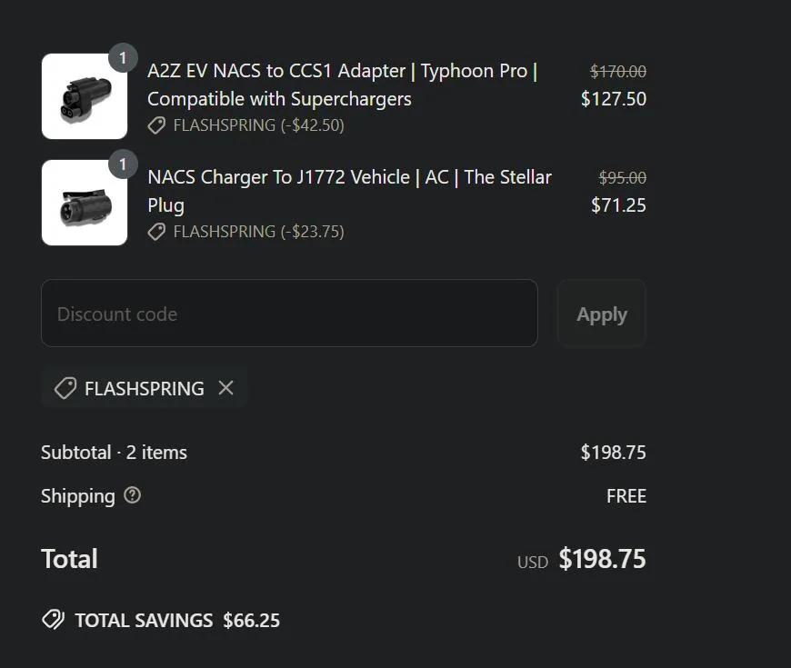Image resolution: width=791 pixels, height=668 pixels.
Task: Click the Apply discount button
Action: pyautogui.click(x=601, y=314)
